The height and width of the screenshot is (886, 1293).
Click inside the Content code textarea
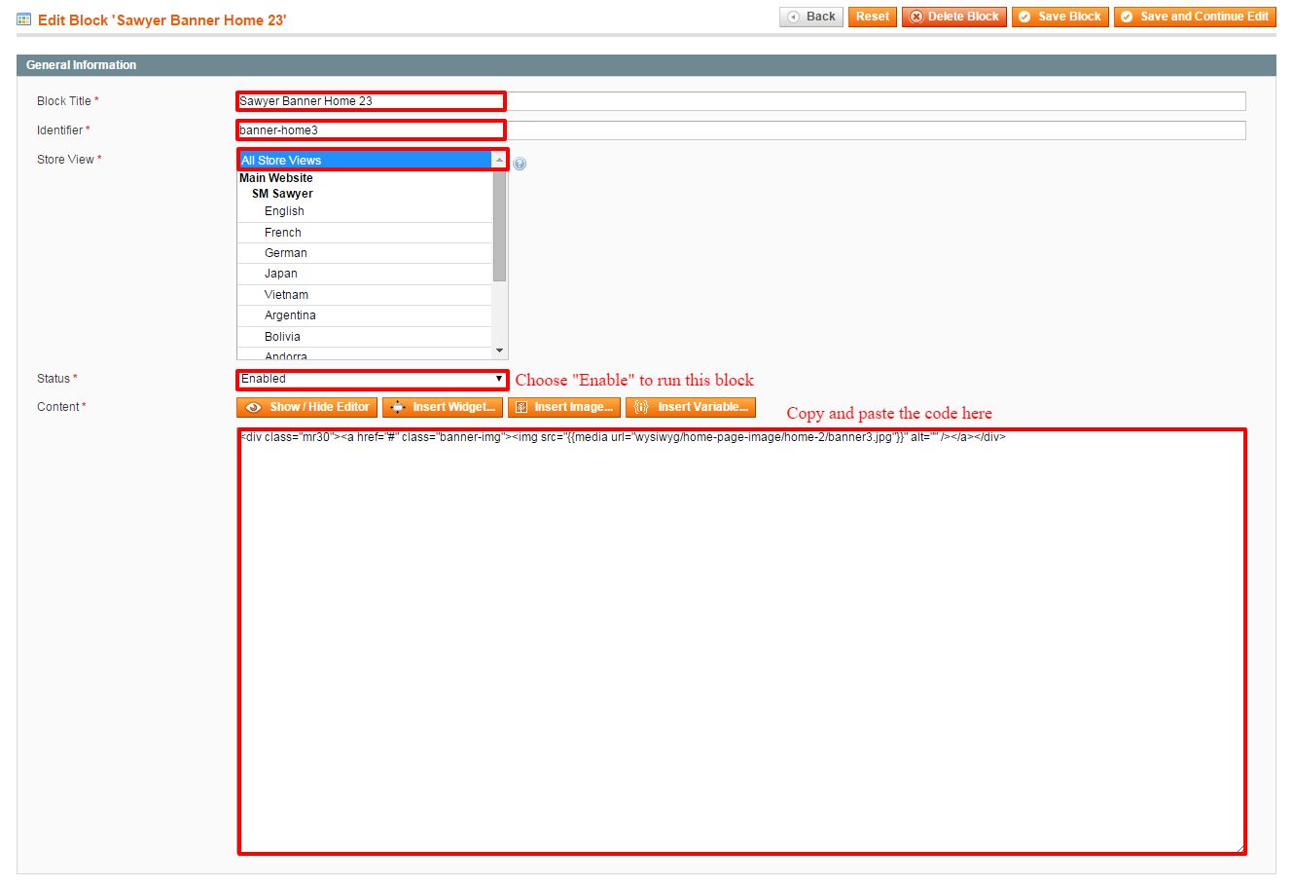pos(741,643)
